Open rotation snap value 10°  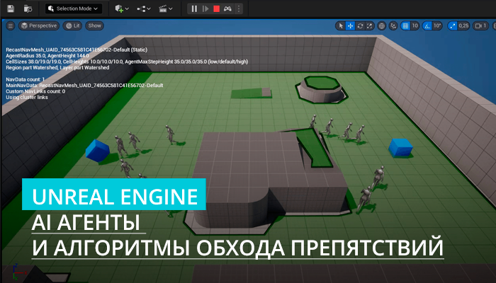coord(437,26)
